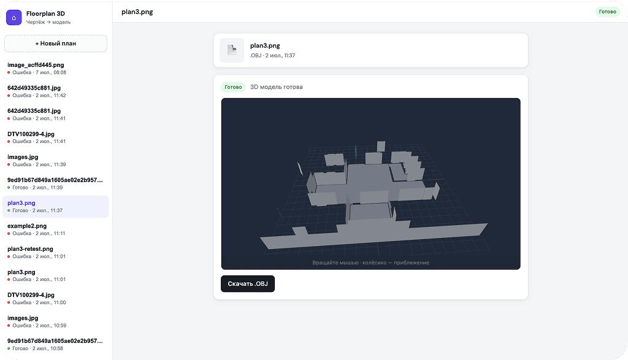This screenshot has height=360, width=628.
Task: Select example2.png in the plan list
Action: click(x=56, y=229)
